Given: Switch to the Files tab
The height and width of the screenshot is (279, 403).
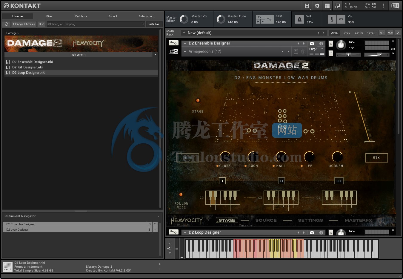Looking at the screenshot, I should (x=49, y=16).
